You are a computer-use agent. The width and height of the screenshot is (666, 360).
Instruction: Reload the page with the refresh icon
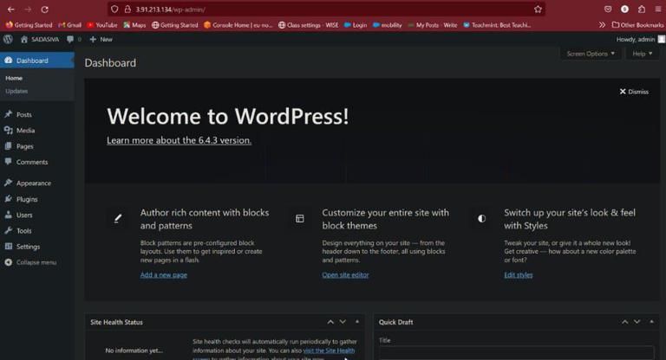point(44,10)
